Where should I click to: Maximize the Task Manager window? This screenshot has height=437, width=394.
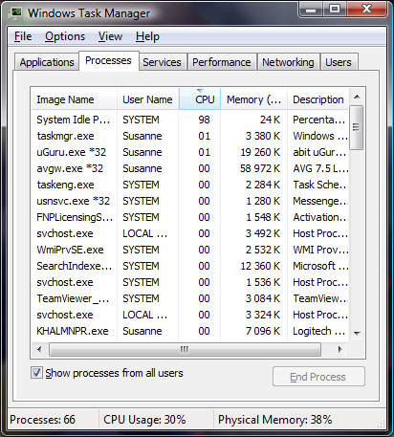coord(335,9)
